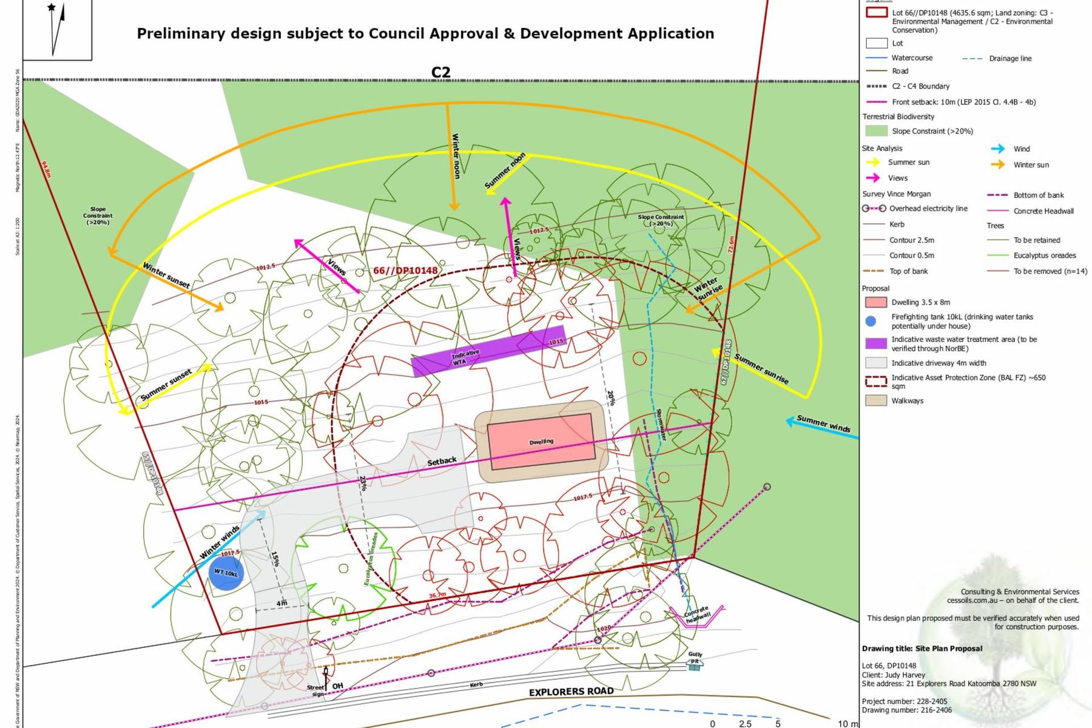Click the yellow Summer sun arrow in legend

coord(872,162)
